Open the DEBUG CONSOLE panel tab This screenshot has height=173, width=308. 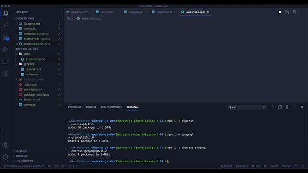111,107
